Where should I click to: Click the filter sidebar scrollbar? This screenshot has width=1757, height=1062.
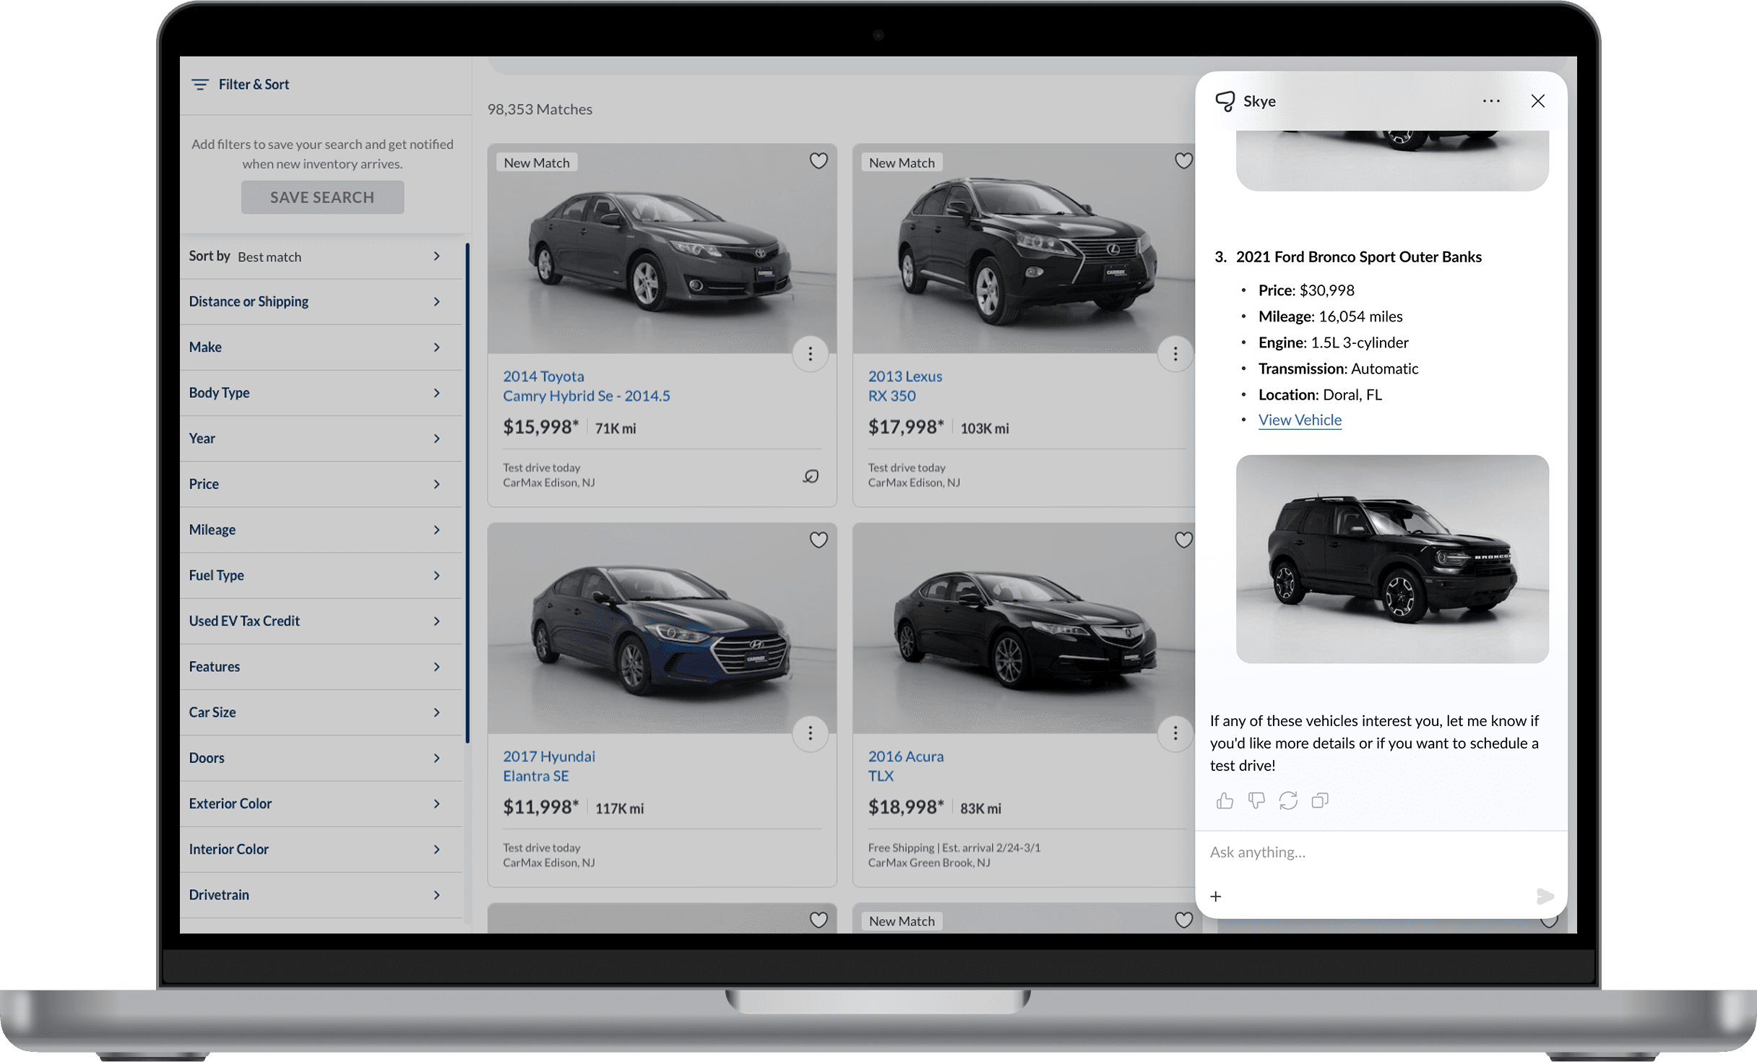[467, 493]
